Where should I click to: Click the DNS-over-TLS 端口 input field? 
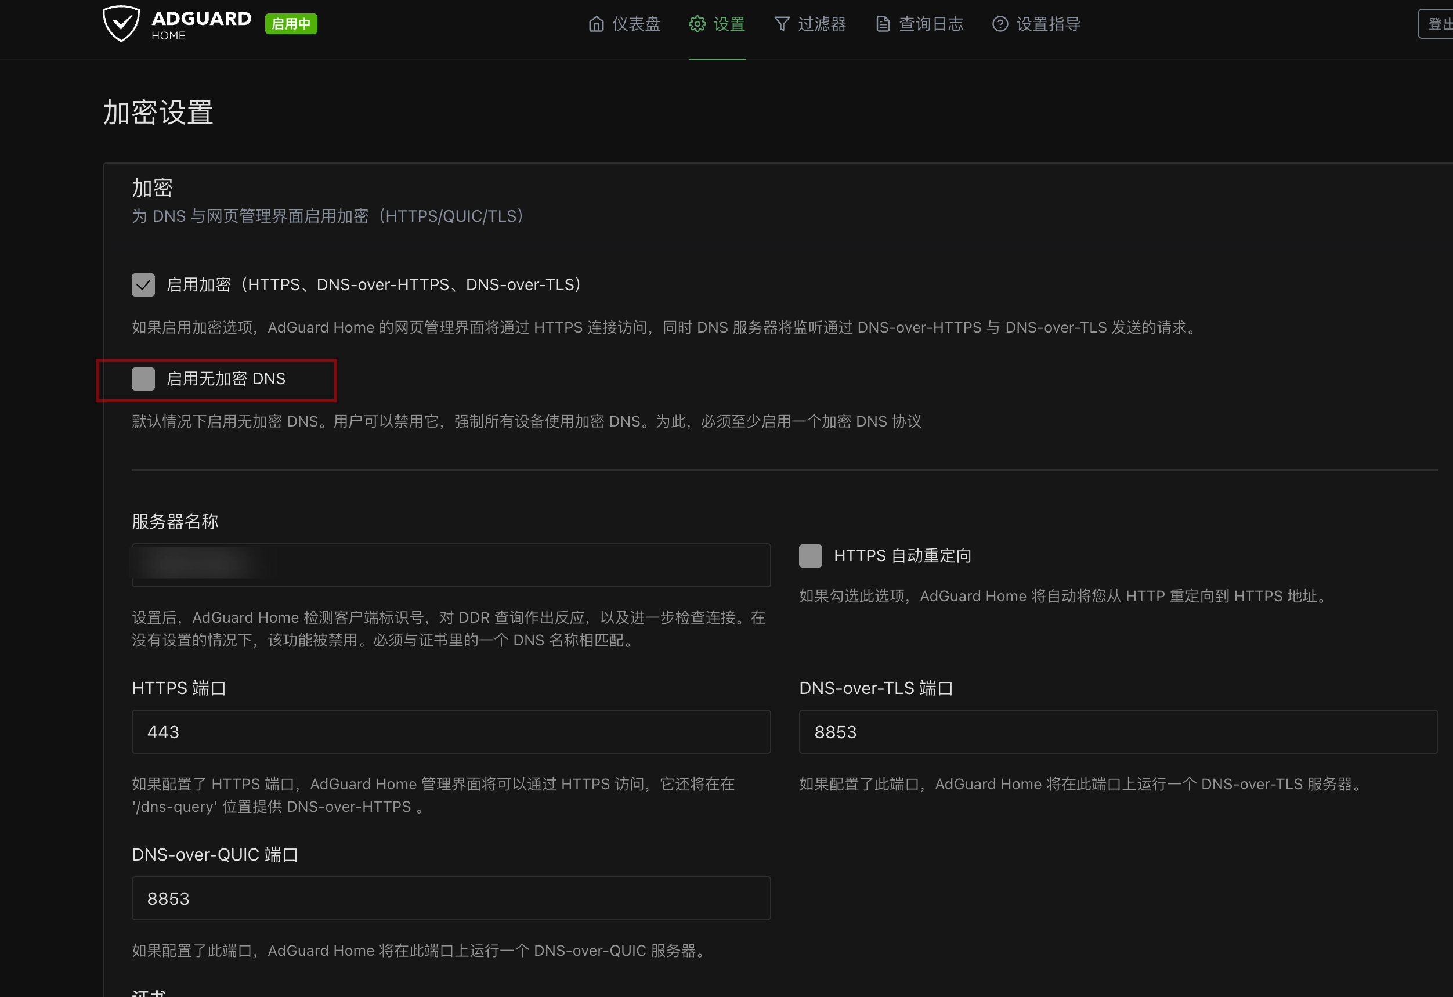coord(1117,732)
